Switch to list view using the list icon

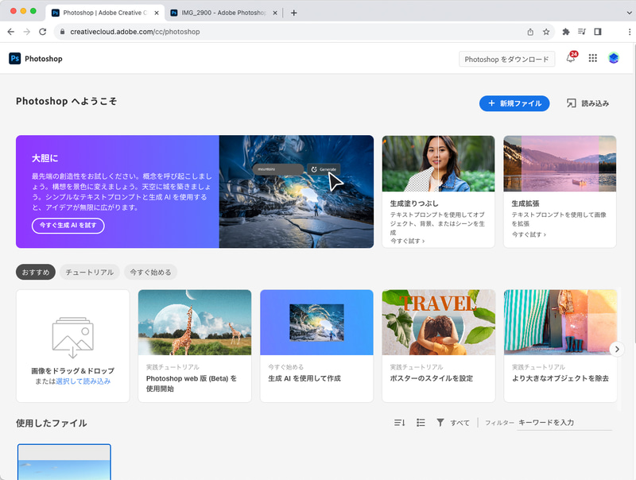pyautogui.click(x=420, y=423)
